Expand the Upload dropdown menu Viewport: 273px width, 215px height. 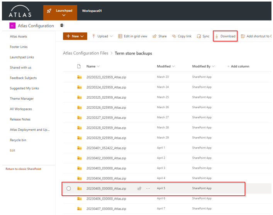point(111,36)
